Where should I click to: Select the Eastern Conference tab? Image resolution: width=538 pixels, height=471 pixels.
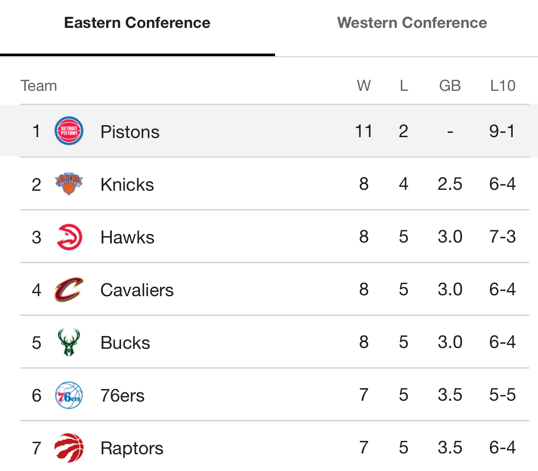point(137,23)
